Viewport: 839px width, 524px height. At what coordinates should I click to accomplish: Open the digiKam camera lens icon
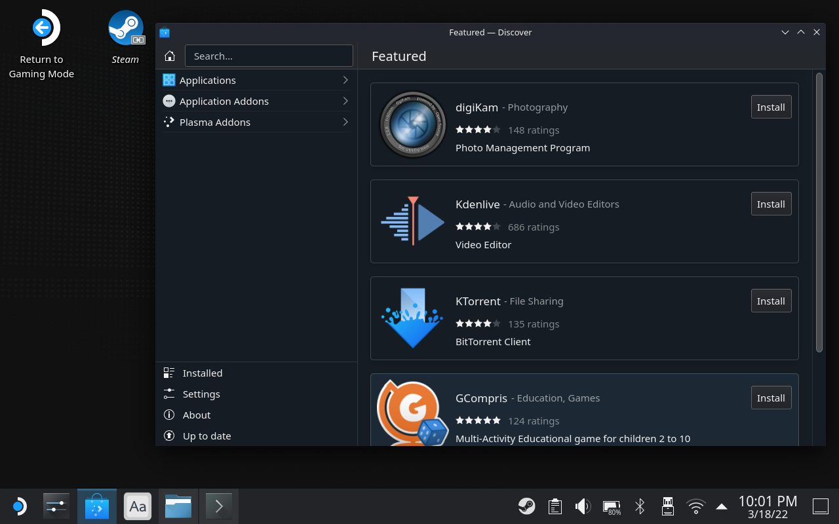tap(413, 124)
